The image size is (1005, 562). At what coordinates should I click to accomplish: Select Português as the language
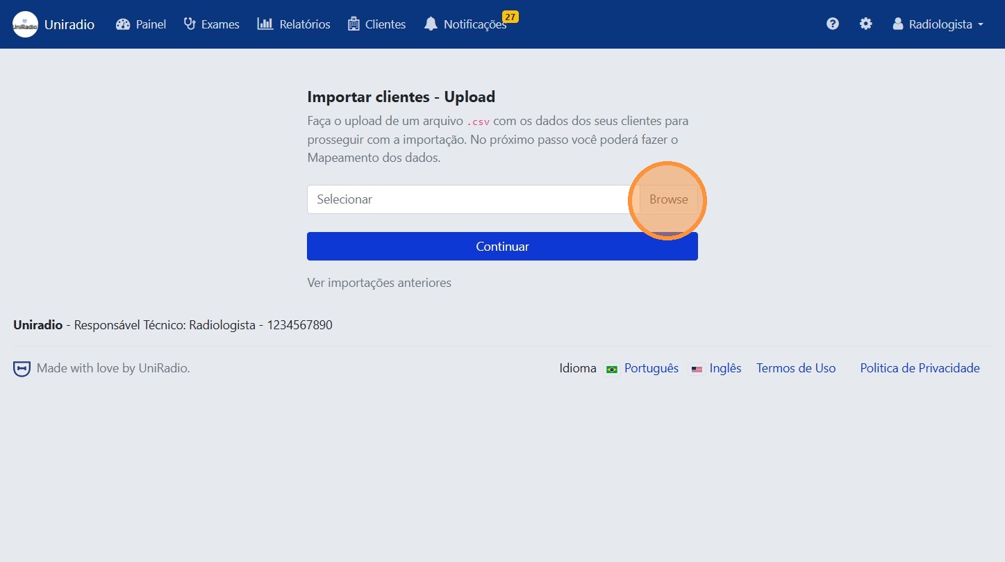coord(651,368)
